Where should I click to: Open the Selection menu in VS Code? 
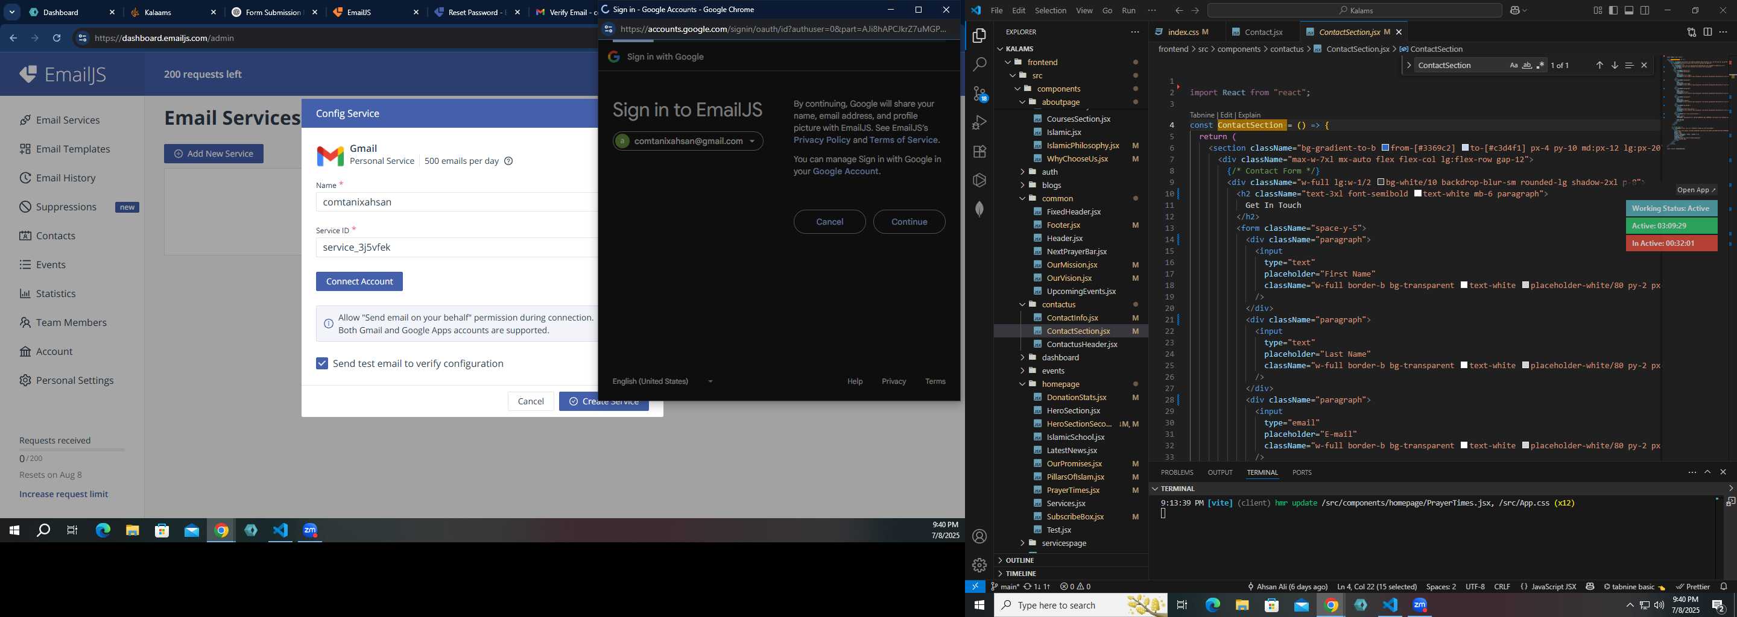[1051, 10]
